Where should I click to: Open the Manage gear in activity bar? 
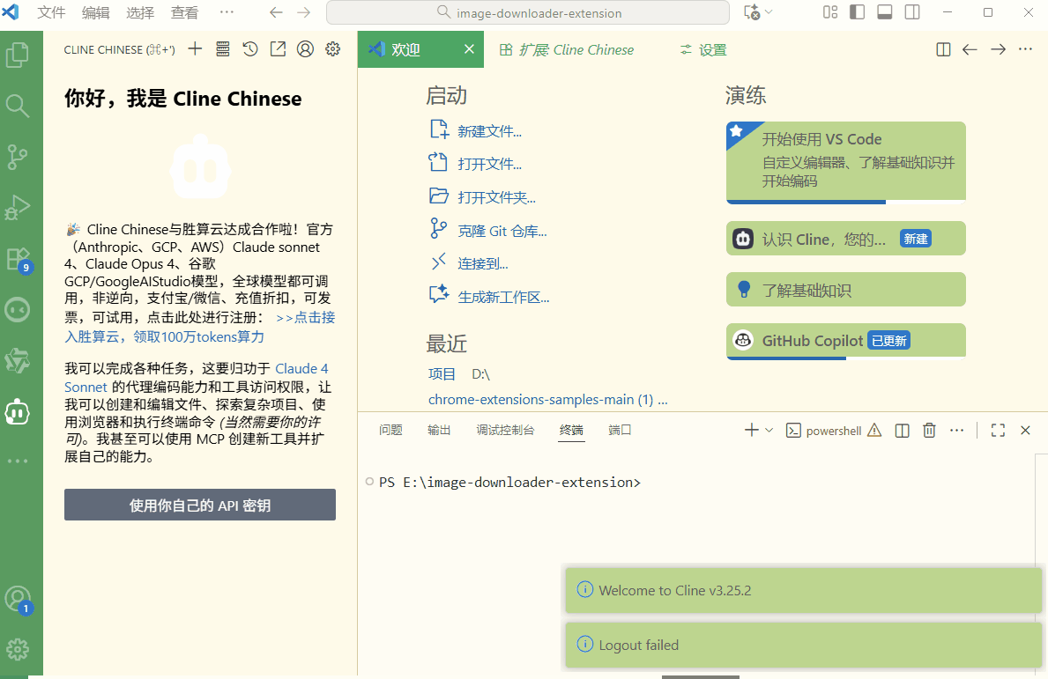[18, 649]
